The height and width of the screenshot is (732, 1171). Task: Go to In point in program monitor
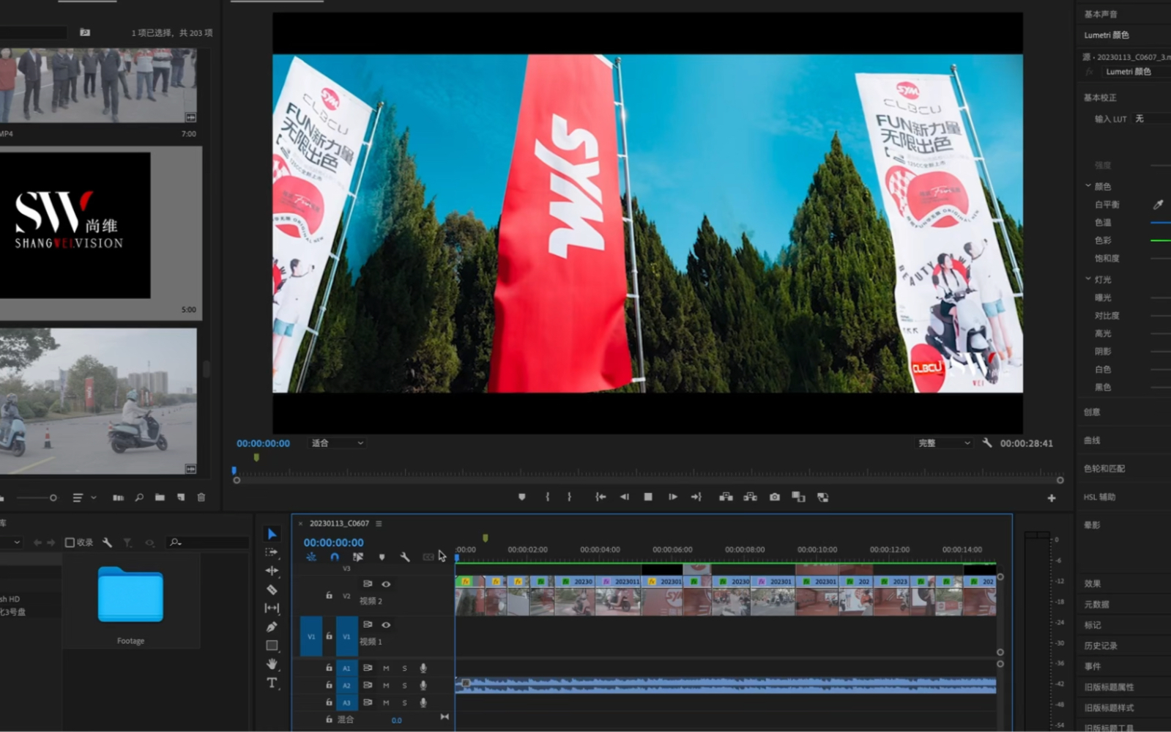point(601,497)
